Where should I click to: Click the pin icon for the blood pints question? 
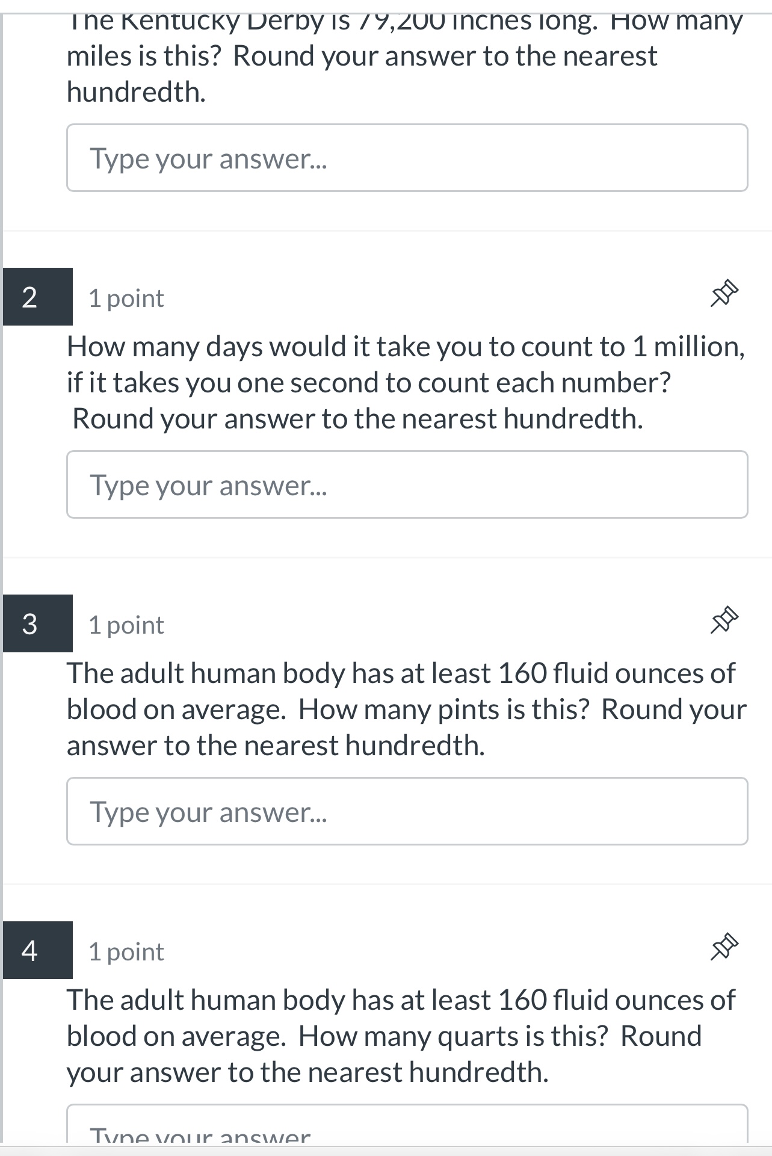tap(726, 619)
